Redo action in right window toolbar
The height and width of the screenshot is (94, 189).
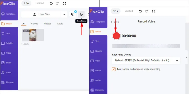tap(147, 11)
